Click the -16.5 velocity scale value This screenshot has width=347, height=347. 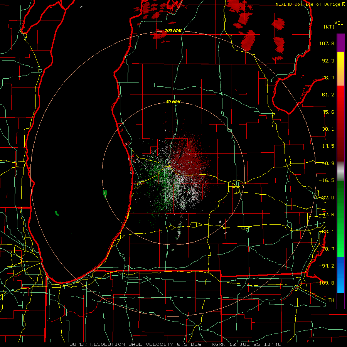pos(327,180)
